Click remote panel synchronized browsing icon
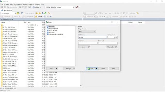 tap(137, 13)
